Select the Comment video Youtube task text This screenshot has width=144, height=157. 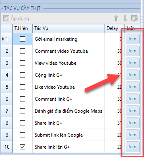click(61, 51)
